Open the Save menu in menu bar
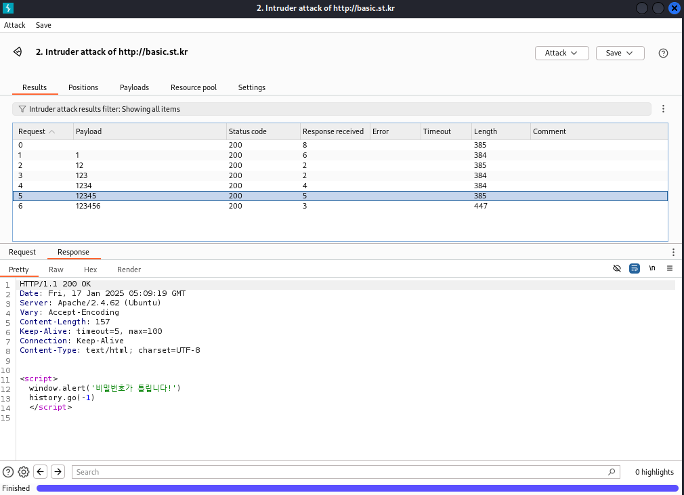 [x=43, y=25]
